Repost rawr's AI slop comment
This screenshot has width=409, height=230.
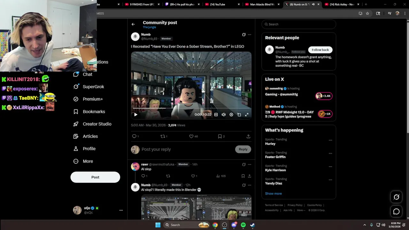[x=168, y=176]
